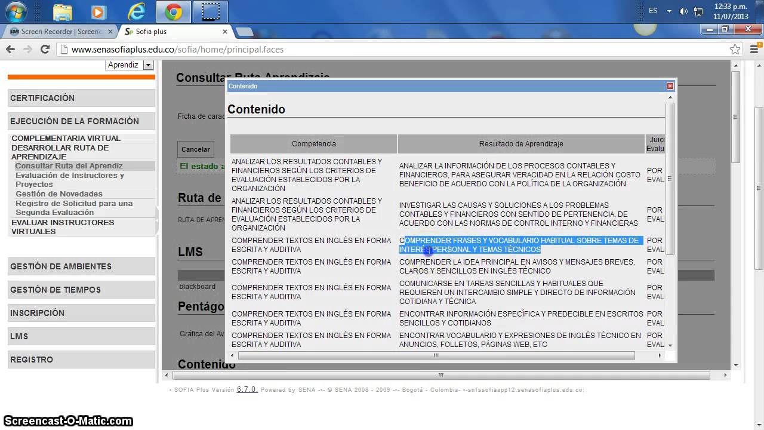Expand the CERTIFICACIÓN menu section
Image resolution: width=764 pixels, height=430 pixels.
(x=81, y=98)
